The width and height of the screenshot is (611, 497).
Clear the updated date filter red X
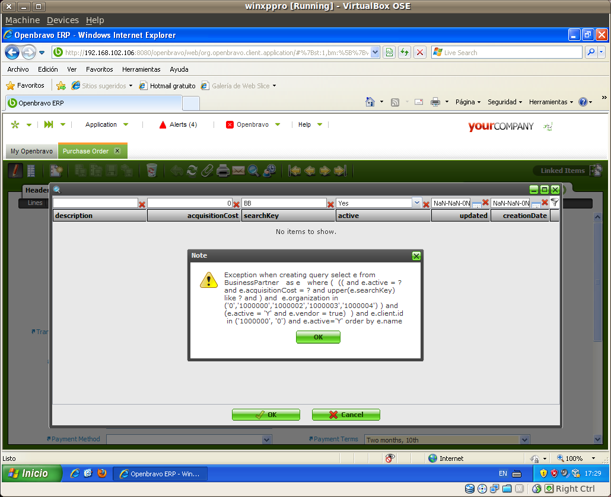(485, 203)
